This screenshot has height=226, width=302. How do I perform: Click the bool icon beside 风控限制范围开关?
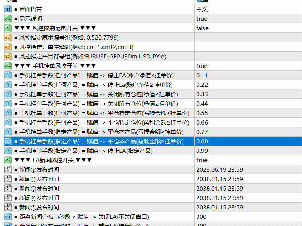pos(8,28)
